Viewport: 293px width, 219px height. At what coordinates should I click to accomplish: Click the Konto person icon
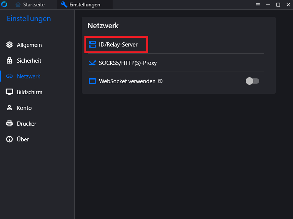9,108
